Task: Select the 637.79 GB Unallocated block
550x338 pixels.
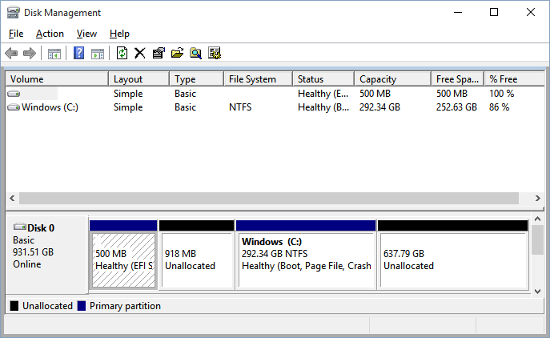Action: 452,260
